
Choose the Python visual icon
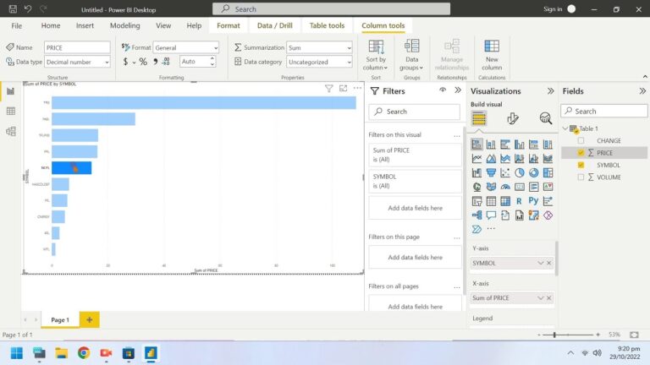533,201
